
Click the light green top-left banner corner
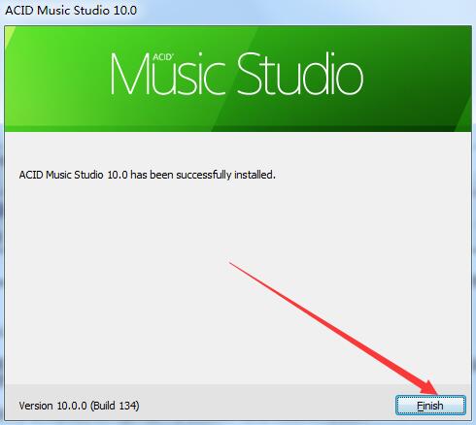click(10, 32)
